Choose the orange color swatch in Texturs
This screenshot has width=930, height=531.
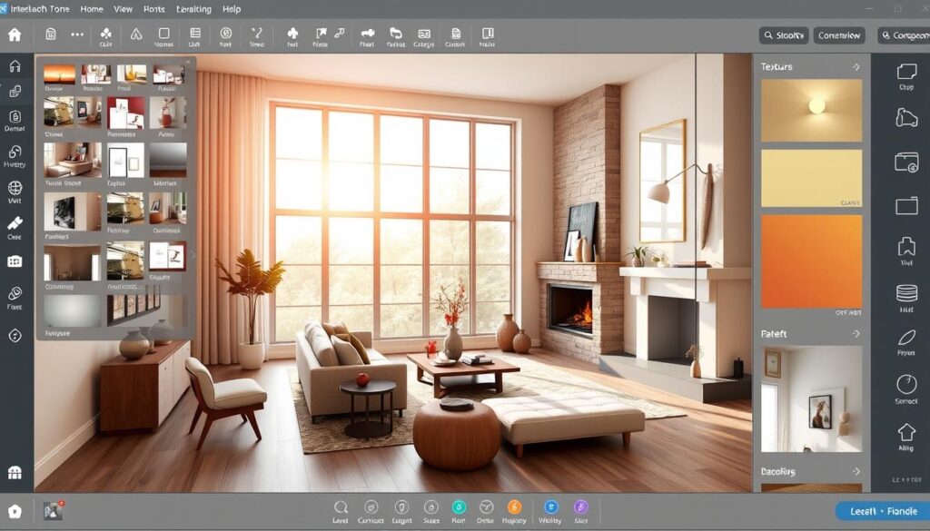[x=811, y=261]
